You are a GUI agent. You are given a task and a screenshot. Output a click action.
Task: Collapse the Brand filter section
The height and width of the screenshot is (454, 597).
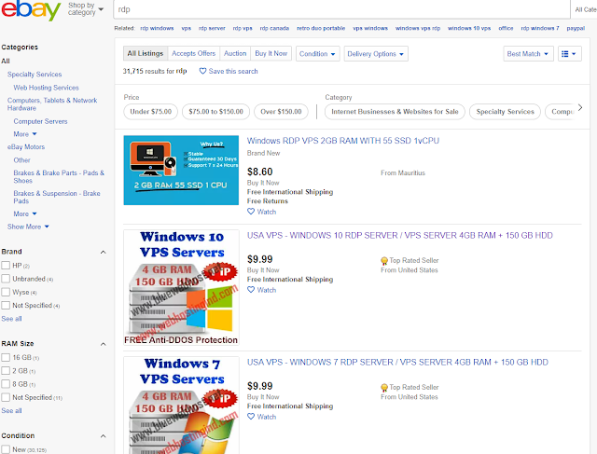103,252
